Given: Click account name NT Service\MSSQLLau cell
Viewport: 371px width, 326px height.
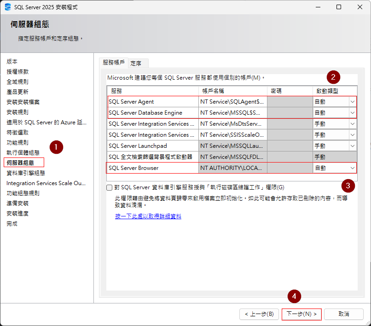Looking at the screenshot, I should tap(233, 146).
